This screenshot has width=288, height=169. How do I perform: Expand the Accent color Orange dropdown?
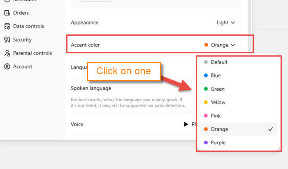click(220, 45)
